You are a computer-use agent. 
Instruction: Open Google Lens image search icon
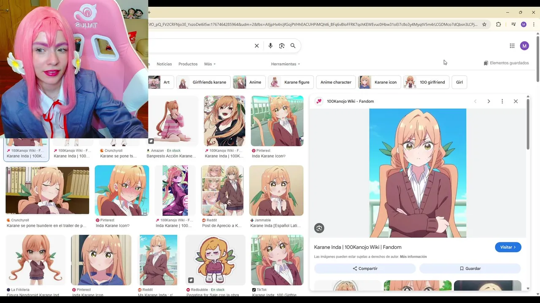point(282,46)
